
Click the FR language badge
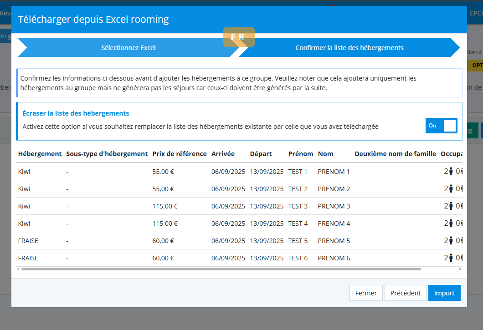pyautogui.click(x=239, y=37)
